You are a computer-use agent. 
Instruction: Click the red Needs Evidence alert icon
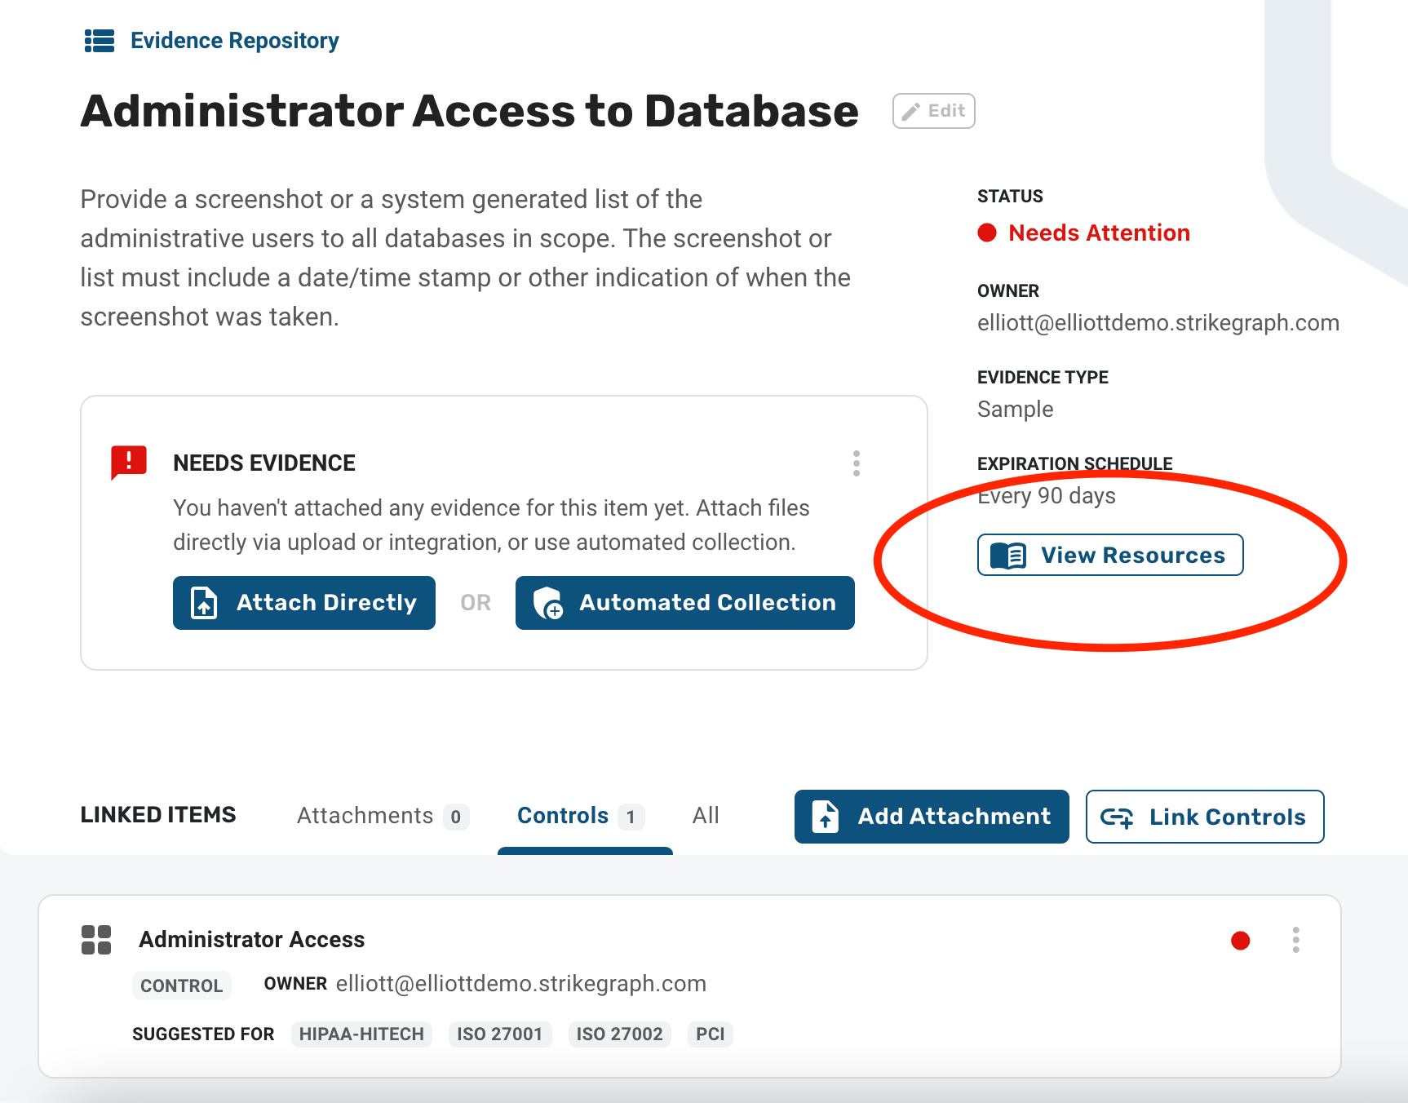[x=129, y=463]
